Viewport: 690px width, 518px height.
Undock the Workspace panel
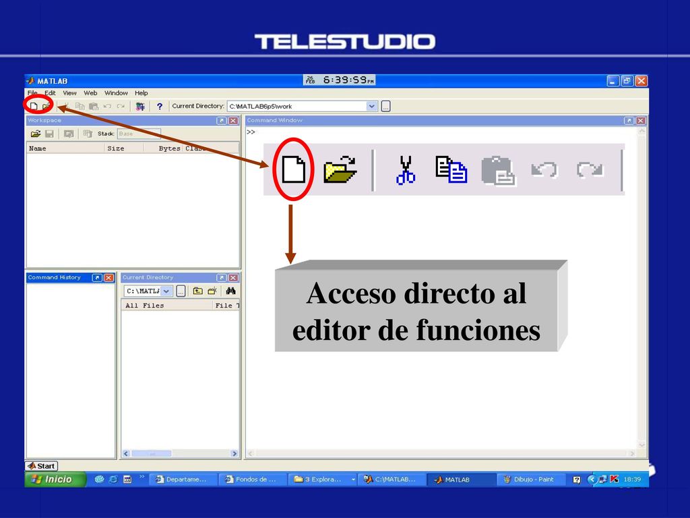tap(222, 121)
